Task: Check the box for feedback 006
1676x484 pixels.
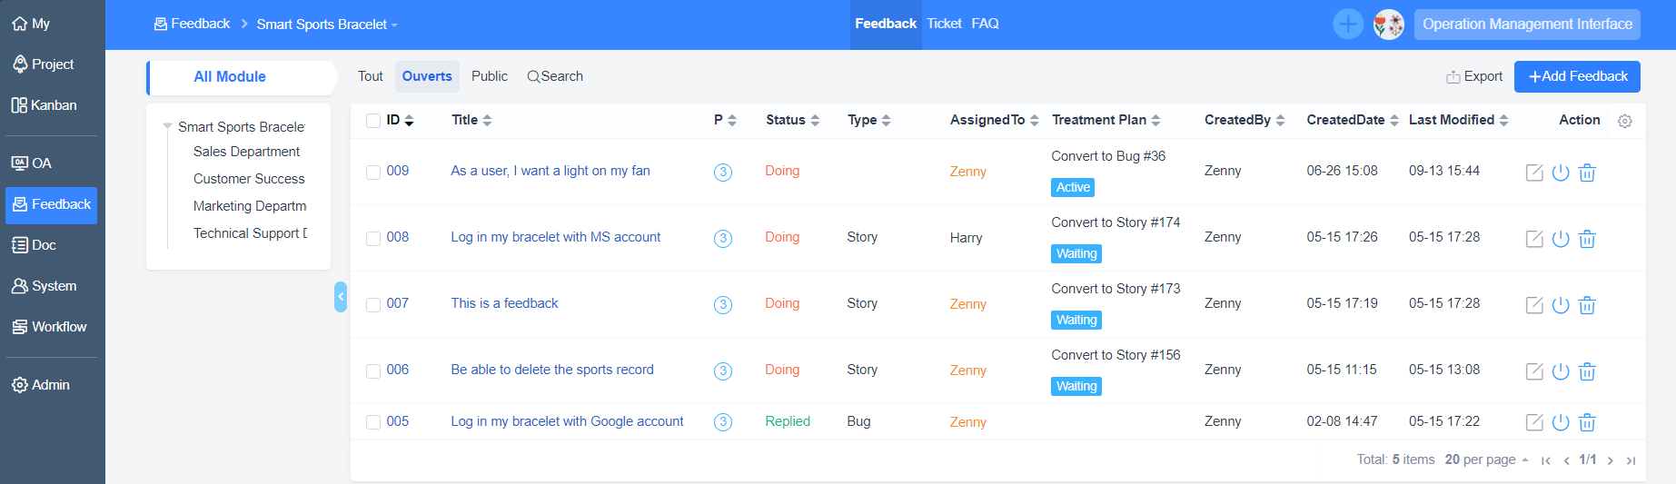Action: [373, 370]
